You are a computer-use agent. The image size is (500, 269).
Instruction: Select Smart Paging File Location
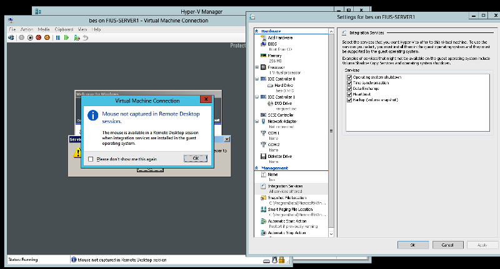click(x=290, y=210)
